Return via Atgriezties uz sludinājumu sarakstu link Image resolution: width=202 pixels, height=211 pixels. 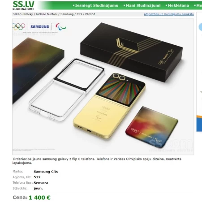[x=169, y=14]
